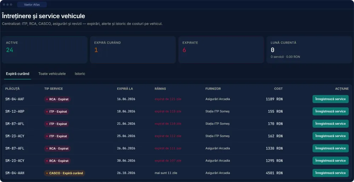Sort by the Expiră la column header
Image resolution: width=354 pixels, height=182 pixels.
[x=125, y=89]
